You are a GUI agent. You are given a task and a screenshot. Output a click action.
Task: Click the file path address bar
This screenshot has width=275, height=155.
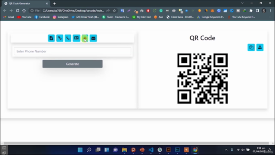tap(73, 11)
